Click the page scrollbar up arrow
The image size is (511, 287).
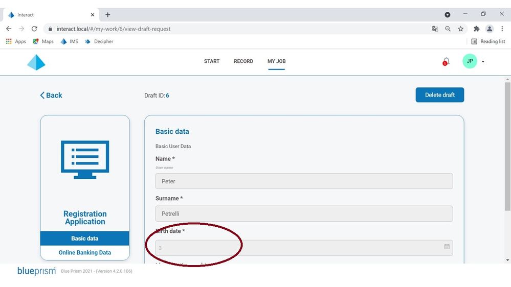507,79
